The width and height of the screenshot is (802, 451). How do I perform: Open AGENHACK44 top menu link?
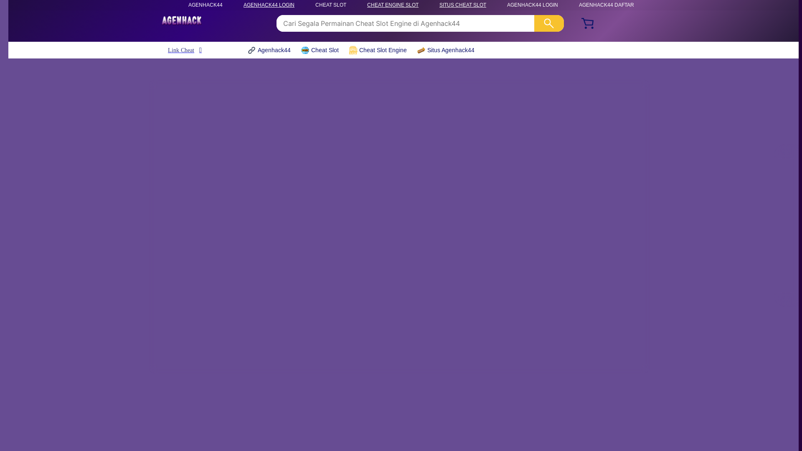(206, 5)
